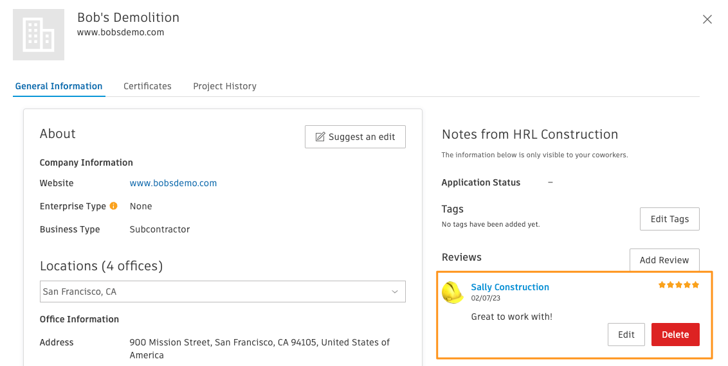Viewport: 728px width, 366px height.
Task: Click the Add Review button
Action: point(664,260)
